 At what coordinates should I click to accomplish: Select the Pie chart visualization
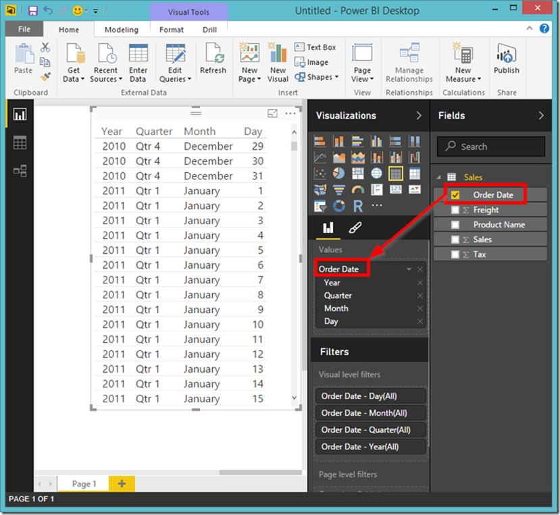(x=338, y=173)
